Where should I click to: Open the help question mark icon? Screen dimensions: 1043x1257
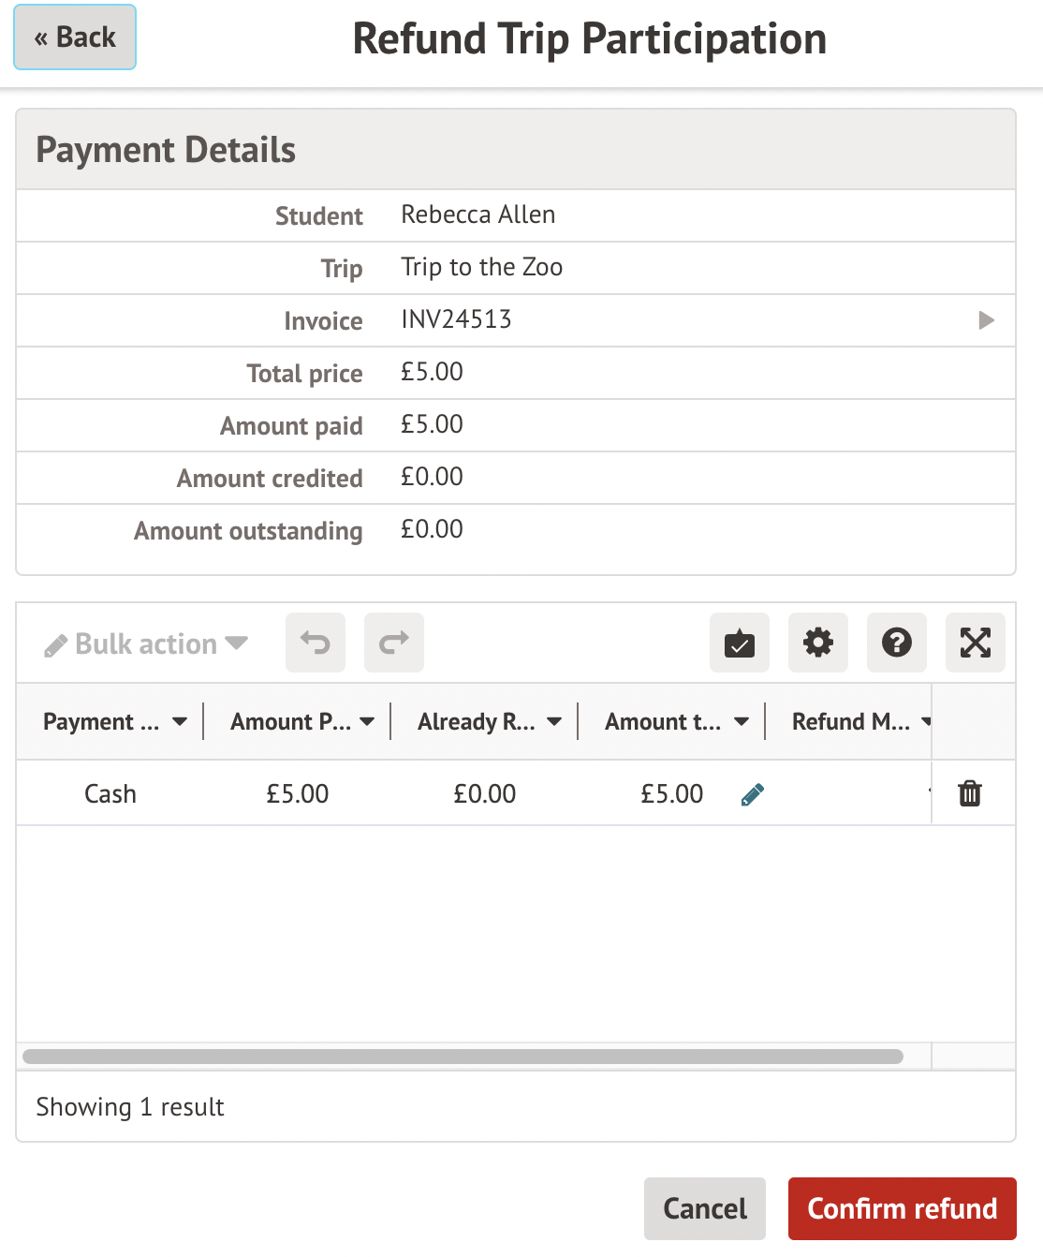click(x=897, y=643)
